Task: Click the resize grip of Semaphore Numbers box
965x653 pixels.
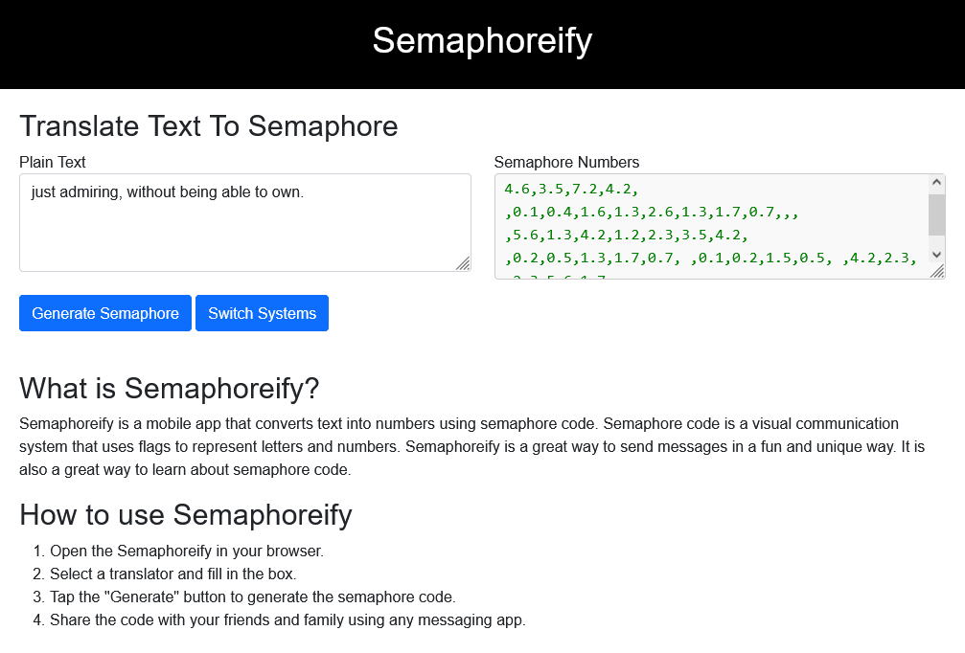Action: (x=937, y=271)
